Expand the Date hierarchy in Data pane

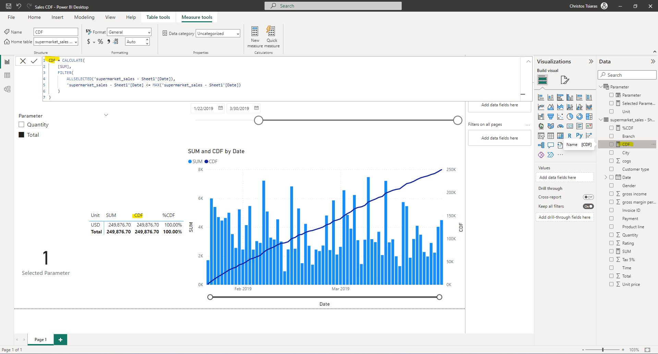click(606, 177)
